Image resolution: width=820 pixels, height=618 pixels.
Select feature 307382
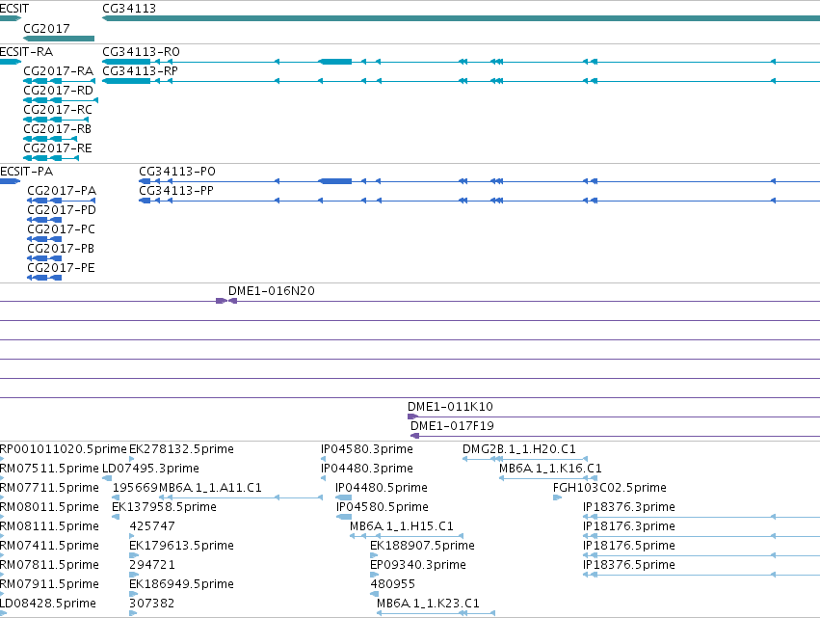151,604
